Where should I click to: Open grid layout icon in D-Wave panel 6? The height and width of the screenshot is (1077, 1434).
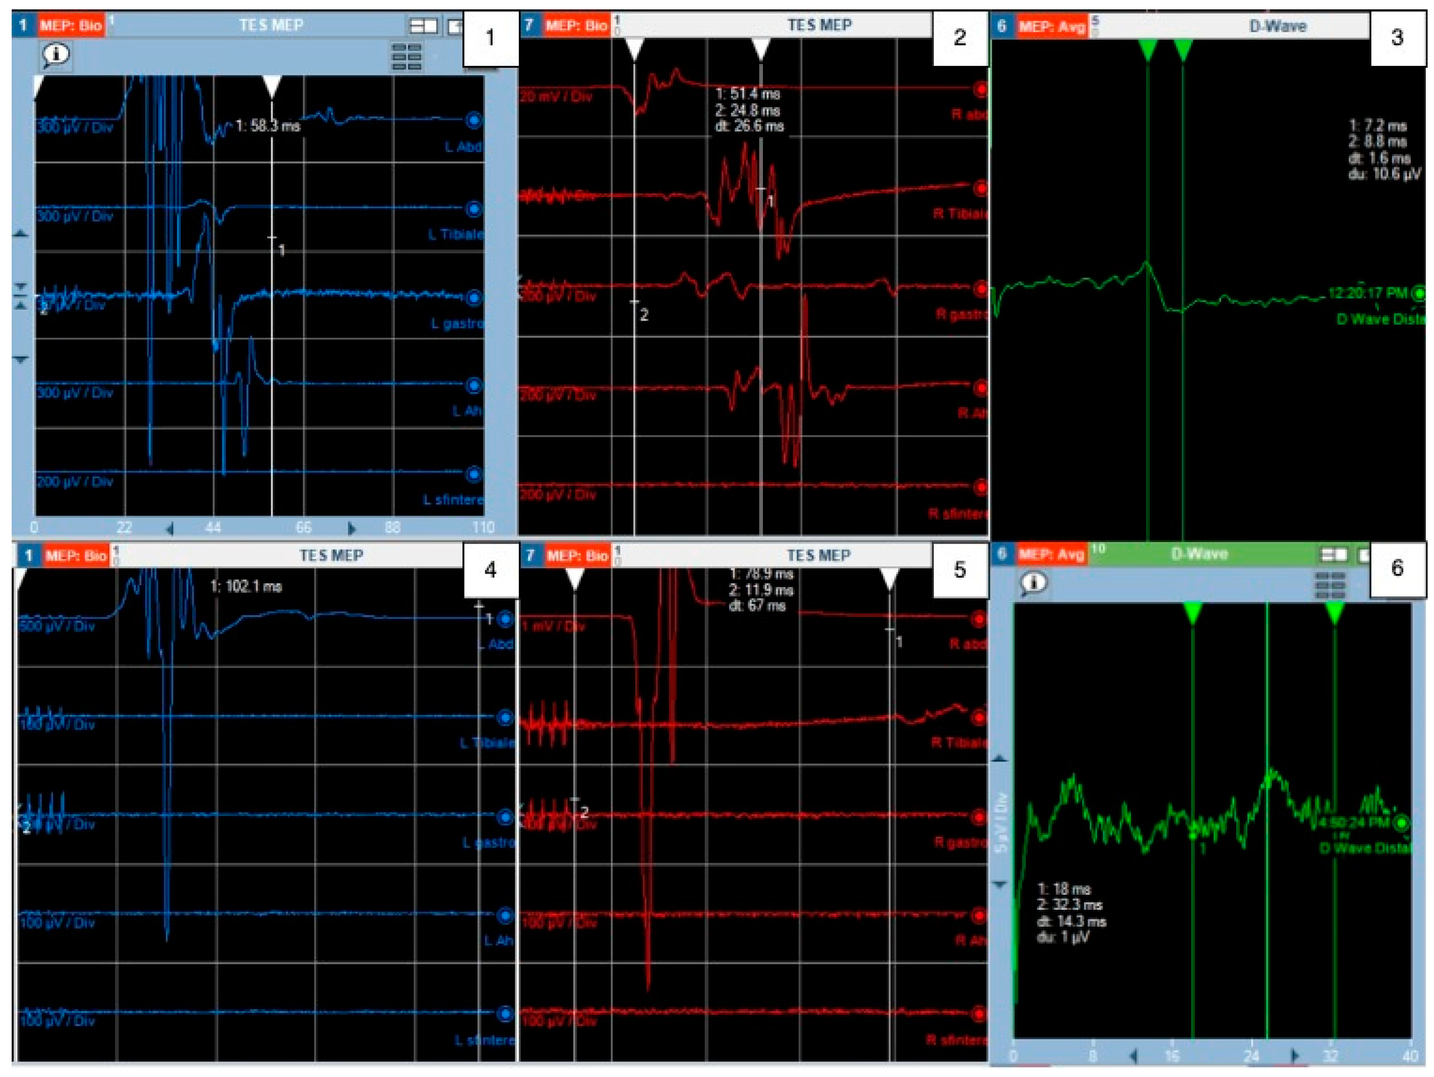coord(1330,585)
